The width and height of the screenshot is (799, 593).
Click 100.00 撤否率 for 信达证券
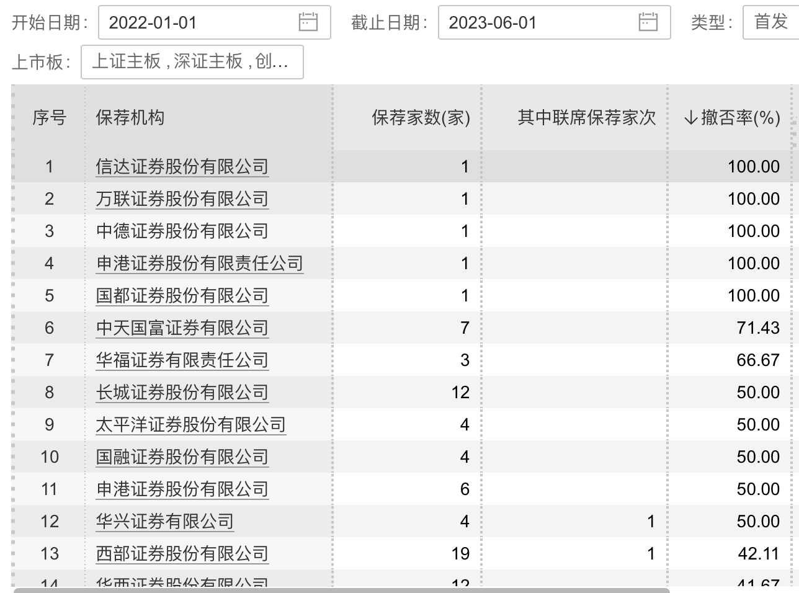click(x=754, y=166)
